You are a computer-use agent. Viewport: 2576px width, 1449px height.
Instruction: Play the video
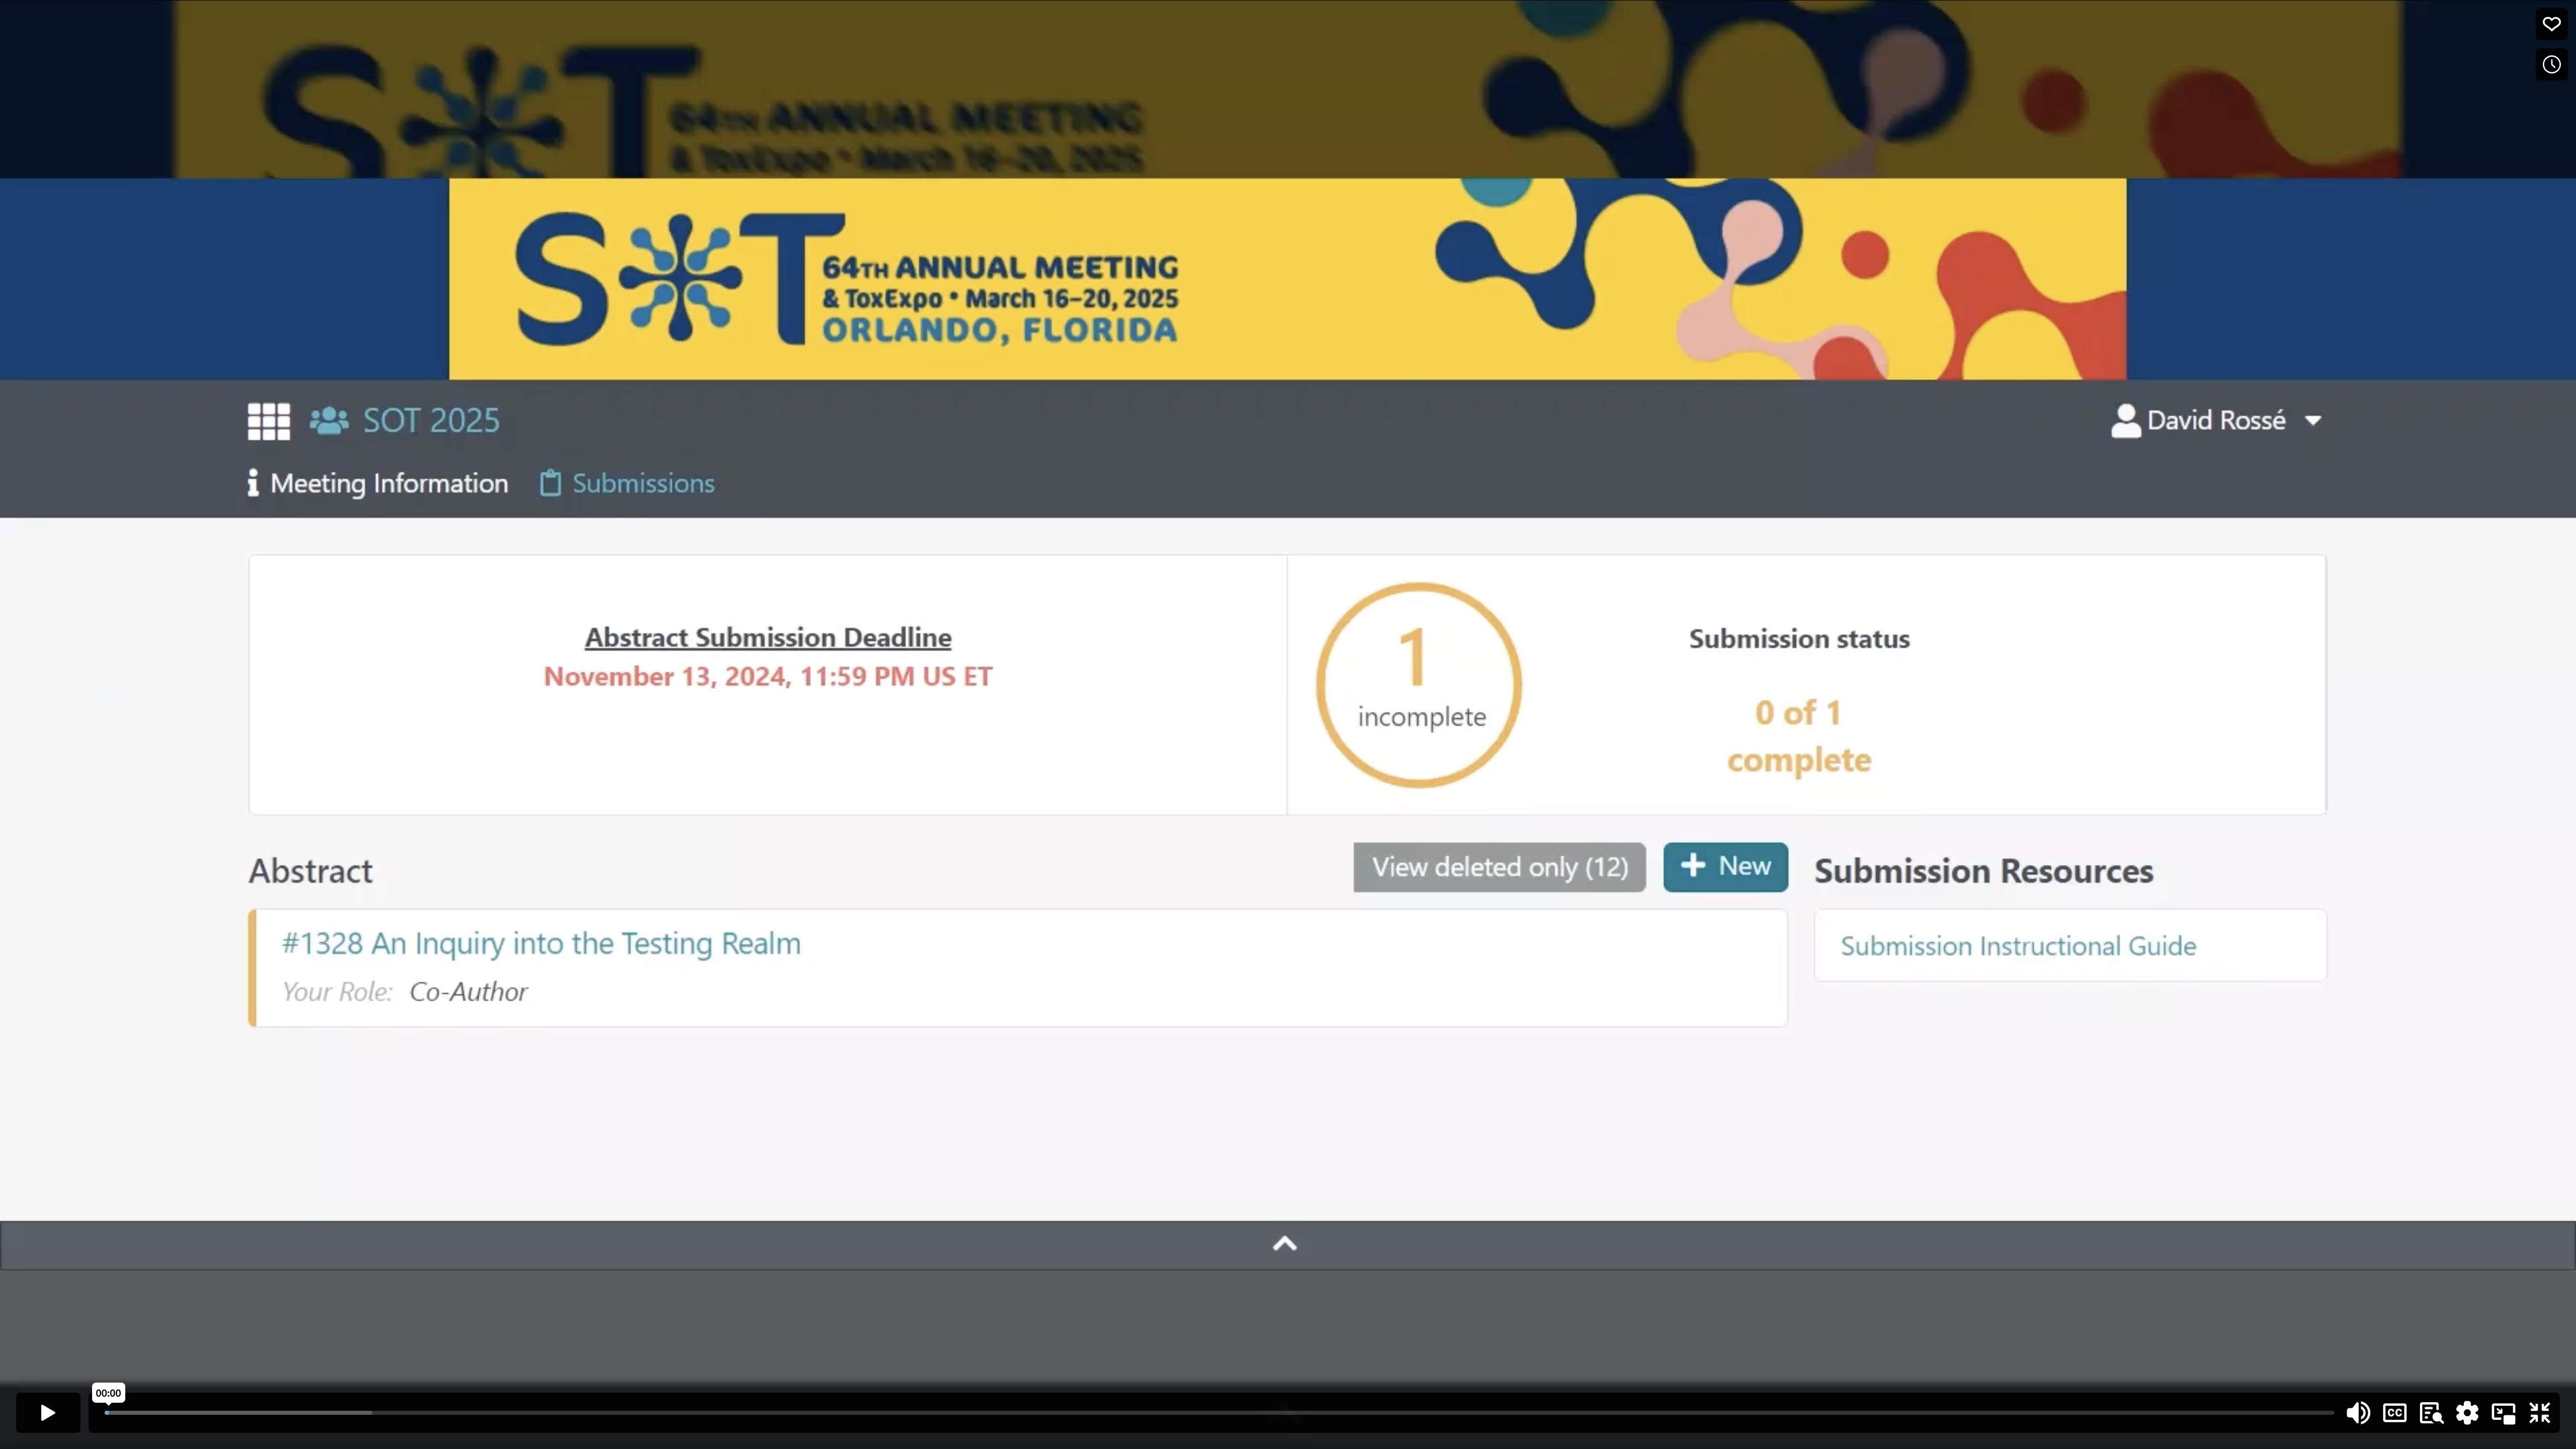(47, 1413)
